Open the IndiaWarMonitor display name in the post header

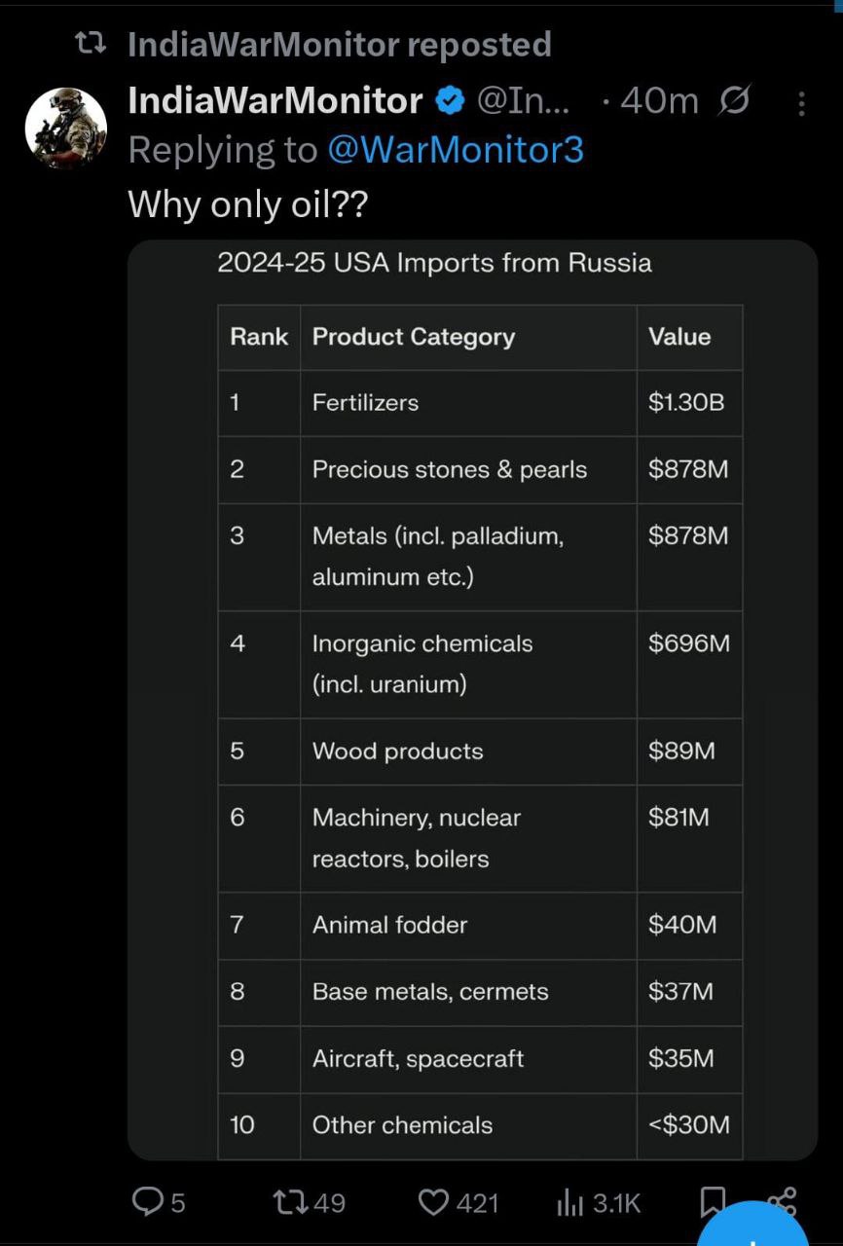tap(275, 100)
